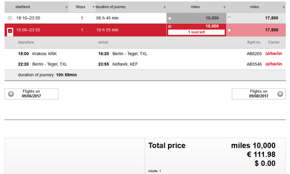Click '10 h 55 min' duration in red row
The height and width of the screenshot is (174, 290).
click(107, 30)
